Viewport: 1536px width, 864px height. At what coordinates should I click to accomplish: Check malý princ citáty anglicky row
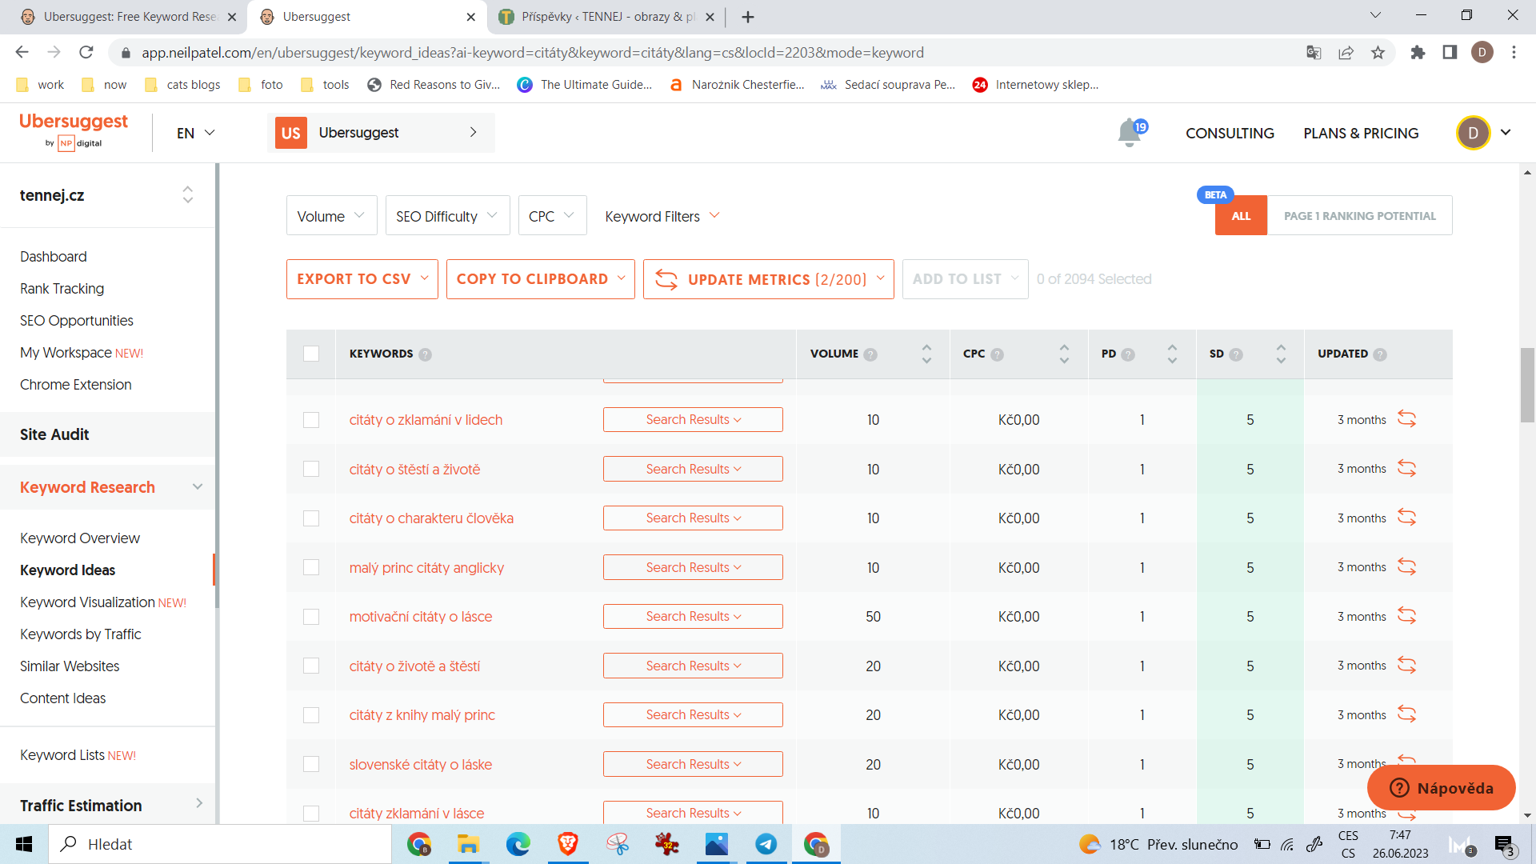click(x=311, y=567)
